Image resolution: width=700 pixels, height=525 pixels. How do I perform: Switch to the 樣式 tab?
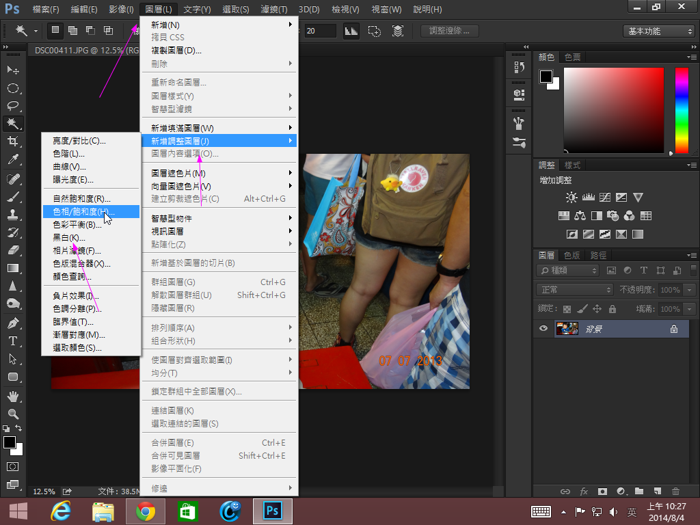[x=572, y=165]
